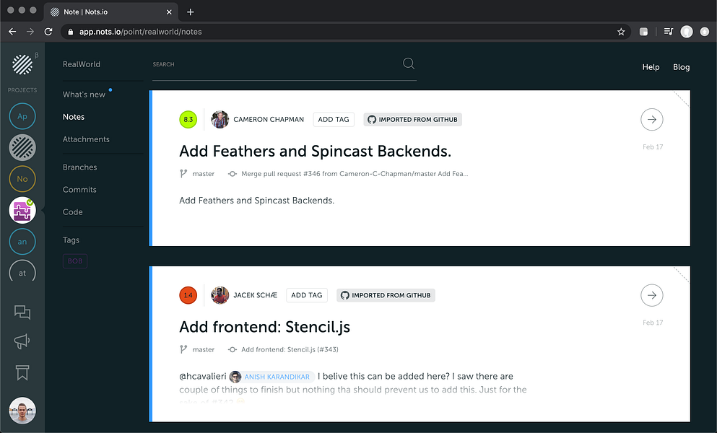Click the Jacek Schæ author name
This screenshot has height=433, width=717.
point(255,295)
